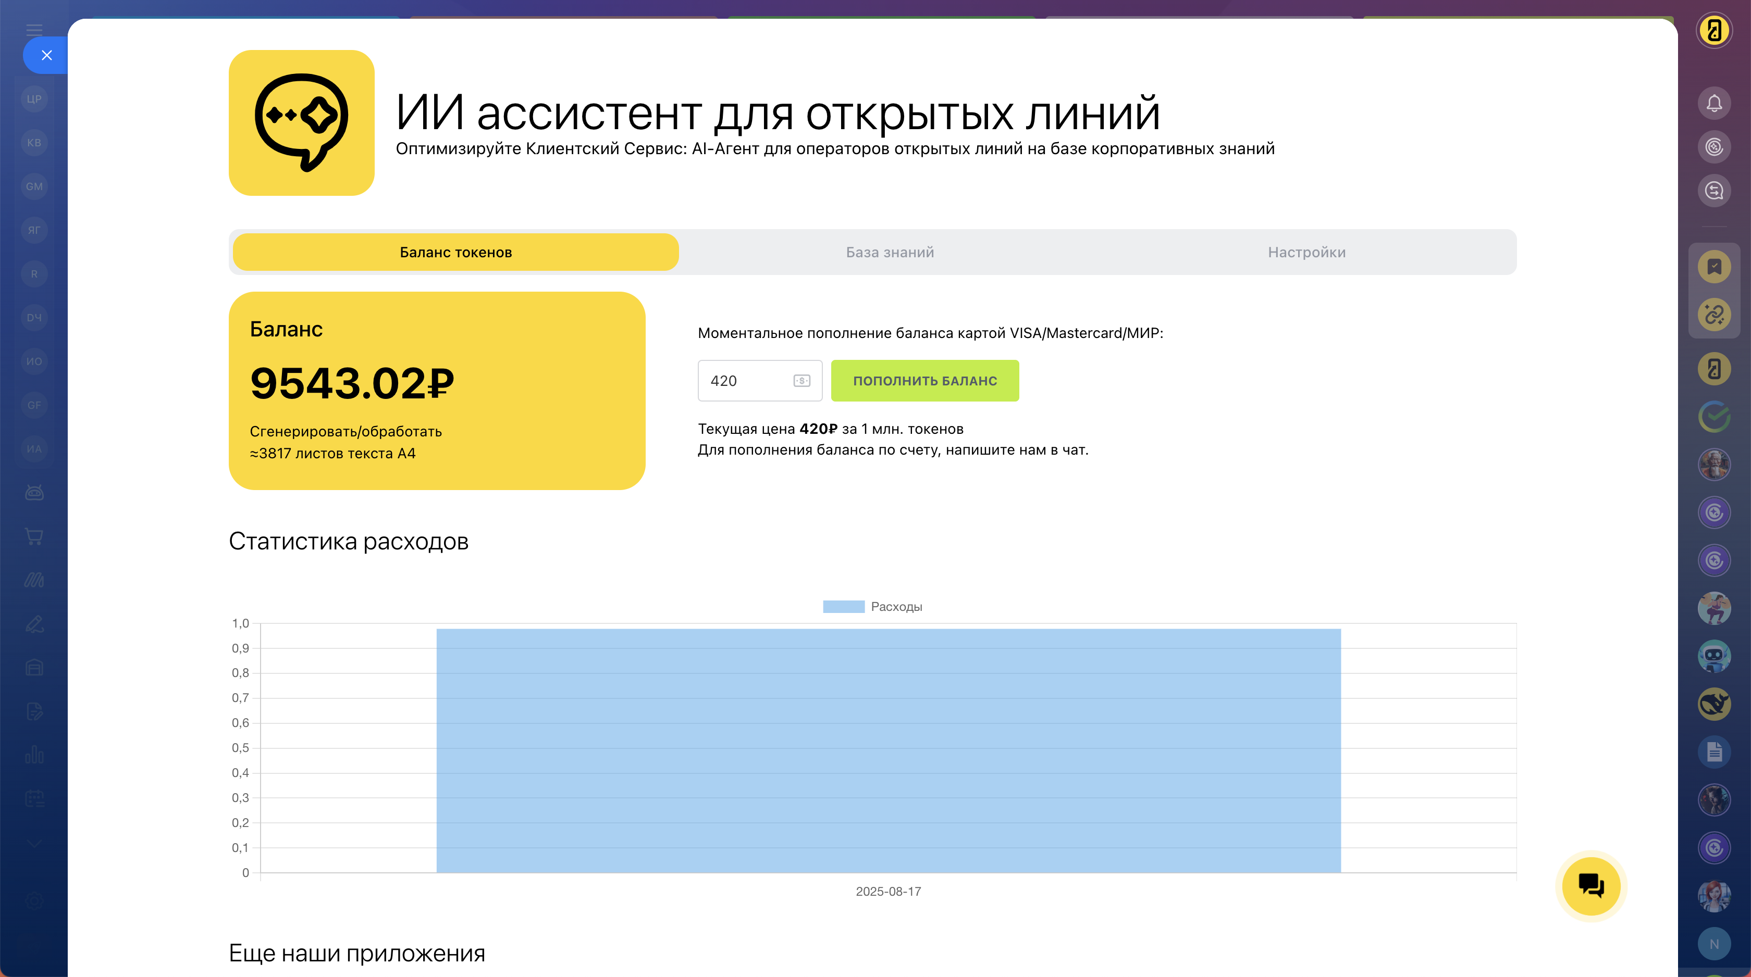This screenshot has width=1751, height=977.
Task: Open the notifications bell
Action: coord(1713,103)
